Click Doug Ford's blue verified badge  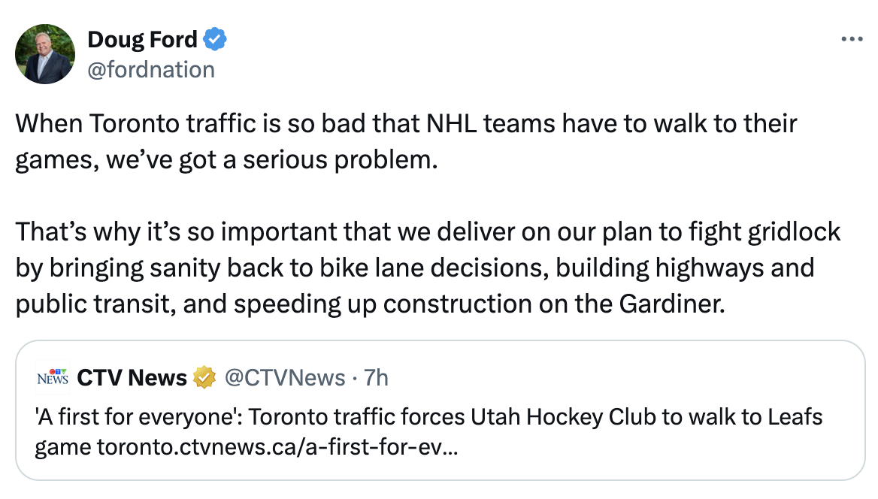(x=216, y=39)
